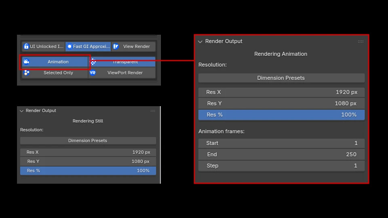388x218 pixels.
Task: Click 'Resolution:' label in Rendering Still panel
Action: tap(32, 130)
